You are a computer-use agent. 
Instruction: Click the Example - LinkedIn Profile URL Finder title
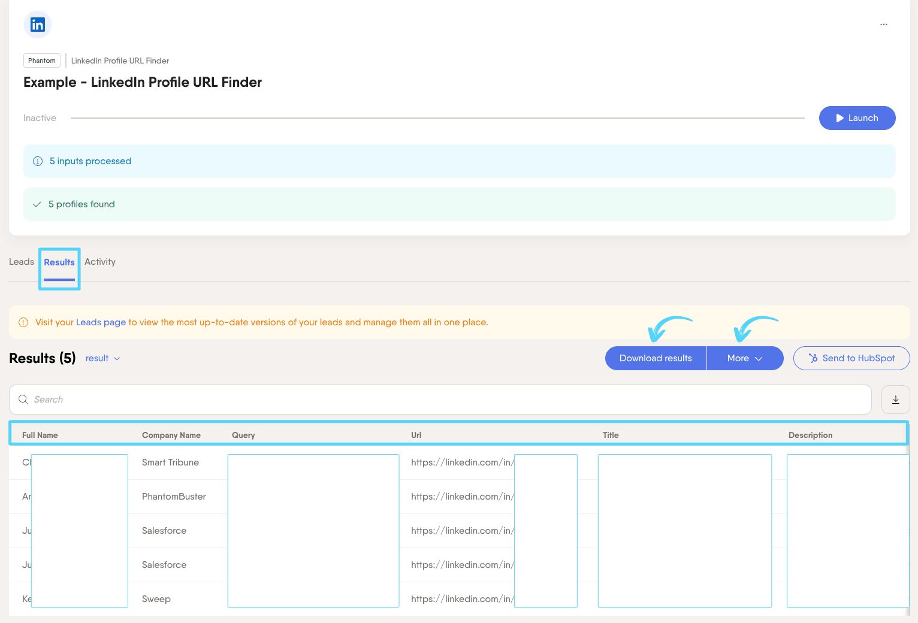pos(143,82)
